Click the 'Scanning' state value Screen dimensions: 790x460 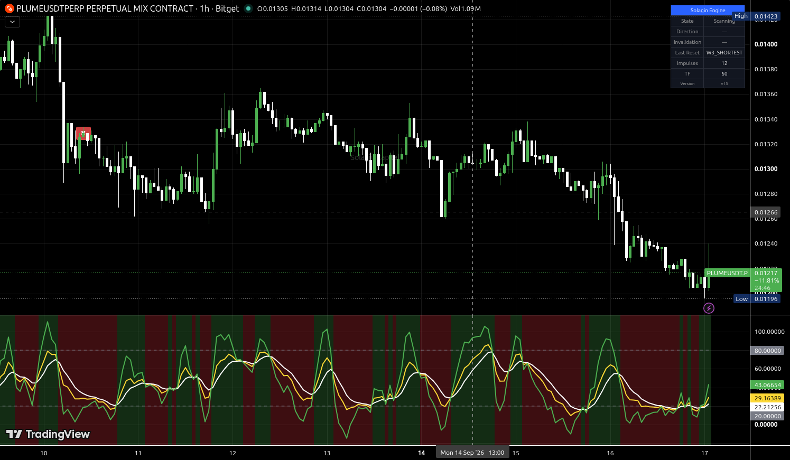point(724,21)
